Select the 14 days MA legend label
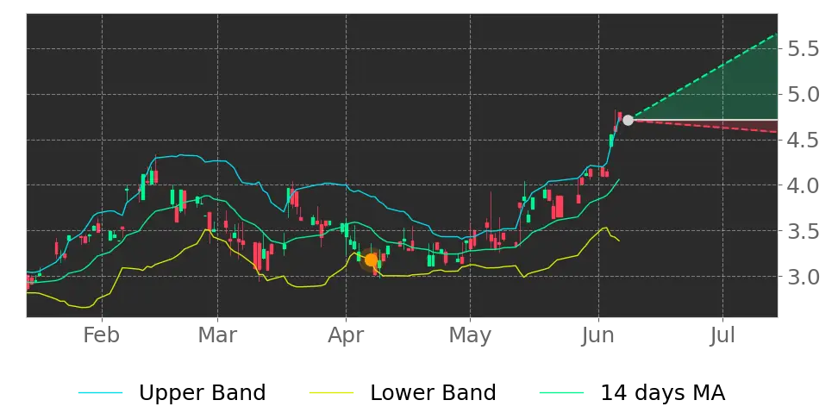The image size is (838, 419). (x=663, y=393)
